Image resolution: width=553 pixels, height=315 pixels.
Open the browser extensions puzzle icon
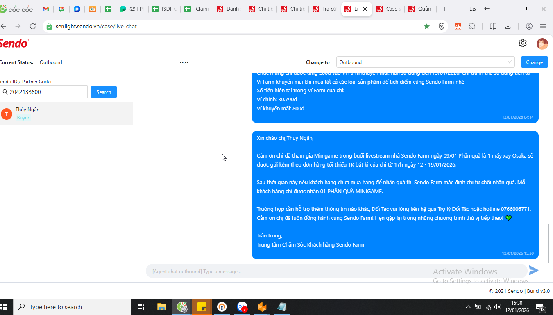pos(472,26)
